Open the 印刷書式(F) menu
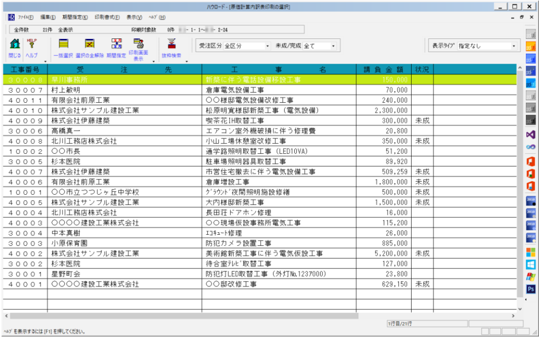539x337 pixels. 107,17
